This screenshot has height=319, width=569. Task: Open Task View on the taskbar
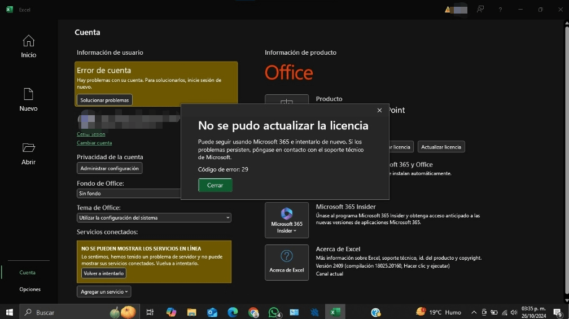click(x=150, y=312)
